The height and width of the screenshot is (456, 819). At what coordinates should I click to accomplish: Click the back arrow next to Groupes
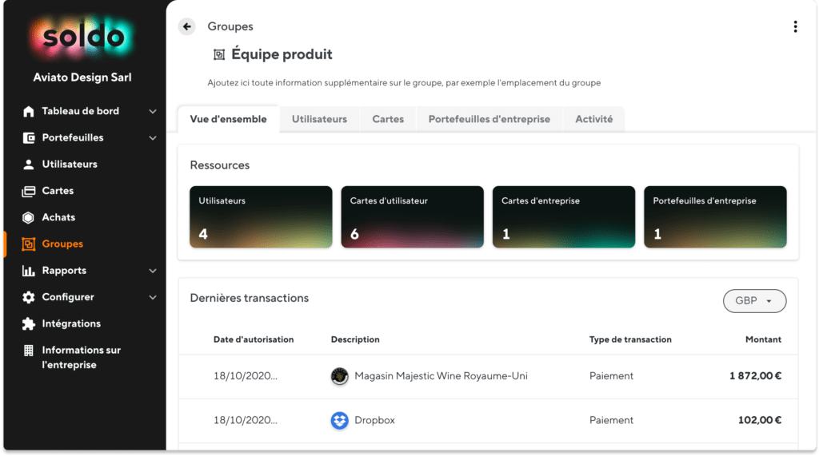click(186, 26)
